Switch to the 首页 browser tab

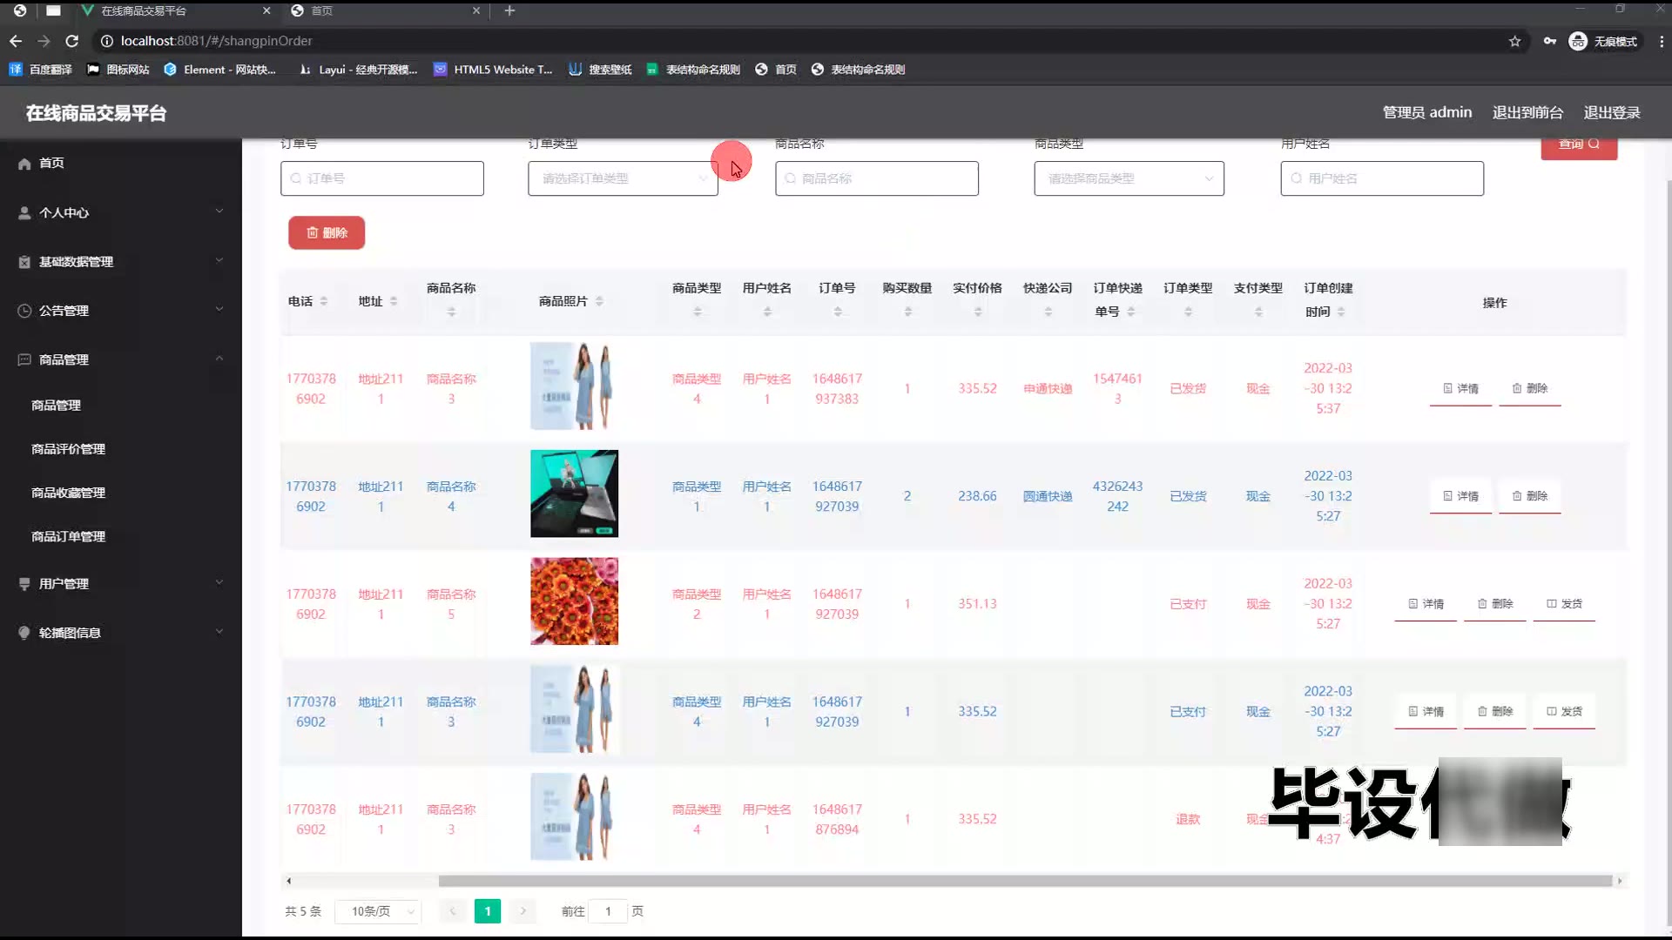(x=383, y=10)
